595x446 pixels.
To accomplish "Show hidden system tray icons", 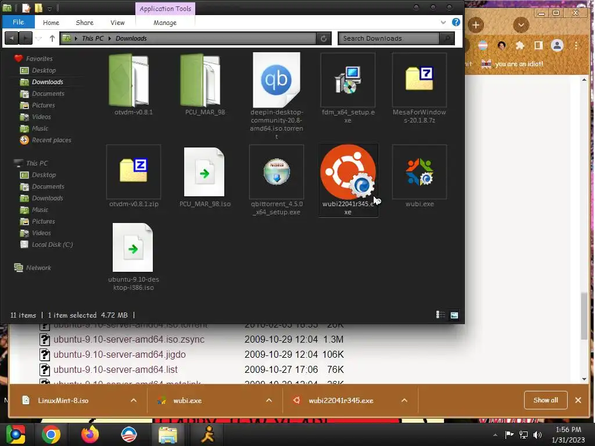I will 495,435.
